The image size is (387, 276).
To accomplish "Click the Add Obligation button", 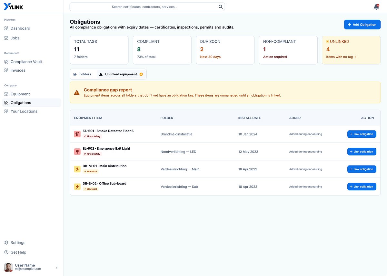I will (362, 25).
